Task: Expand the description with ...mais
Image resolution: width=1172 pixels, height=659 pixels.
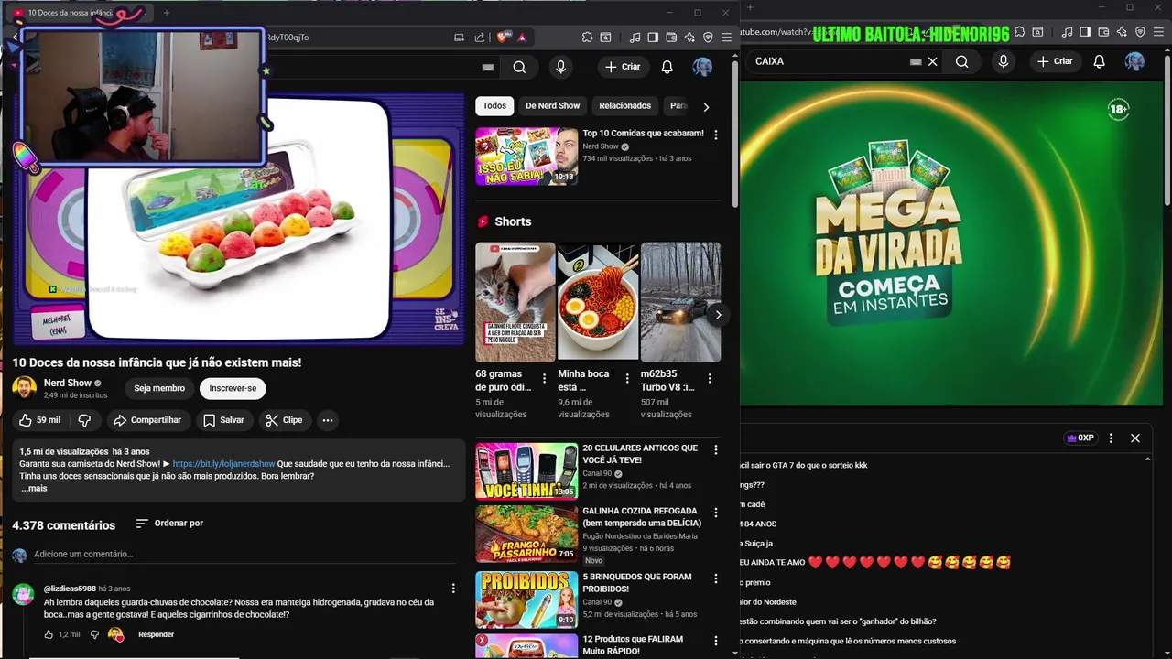Action: click(x=34, y=488)
